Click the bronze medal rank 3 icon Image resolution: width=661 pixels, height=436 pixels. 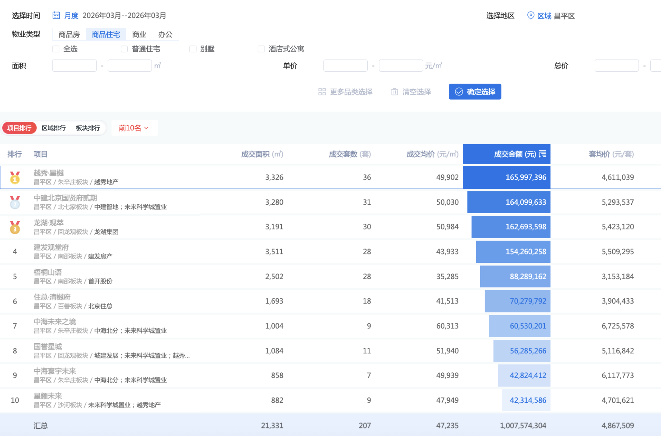point(15,228)
